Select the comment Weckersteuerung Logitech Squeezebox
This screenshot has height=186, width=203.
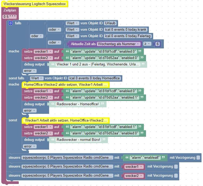tap(35, 4)
